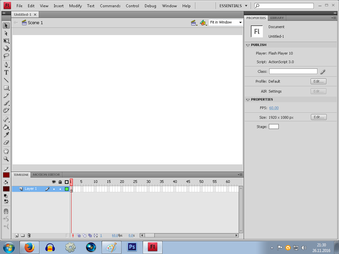
Task: Delete Layer 1 using the trash icon
Action: 29,235
